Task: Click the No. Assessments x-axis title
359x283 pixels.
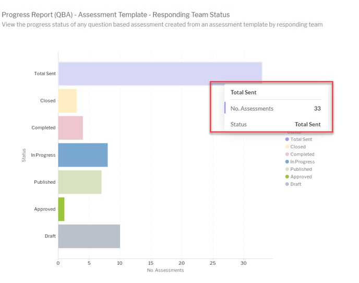Action: (165, 270)
